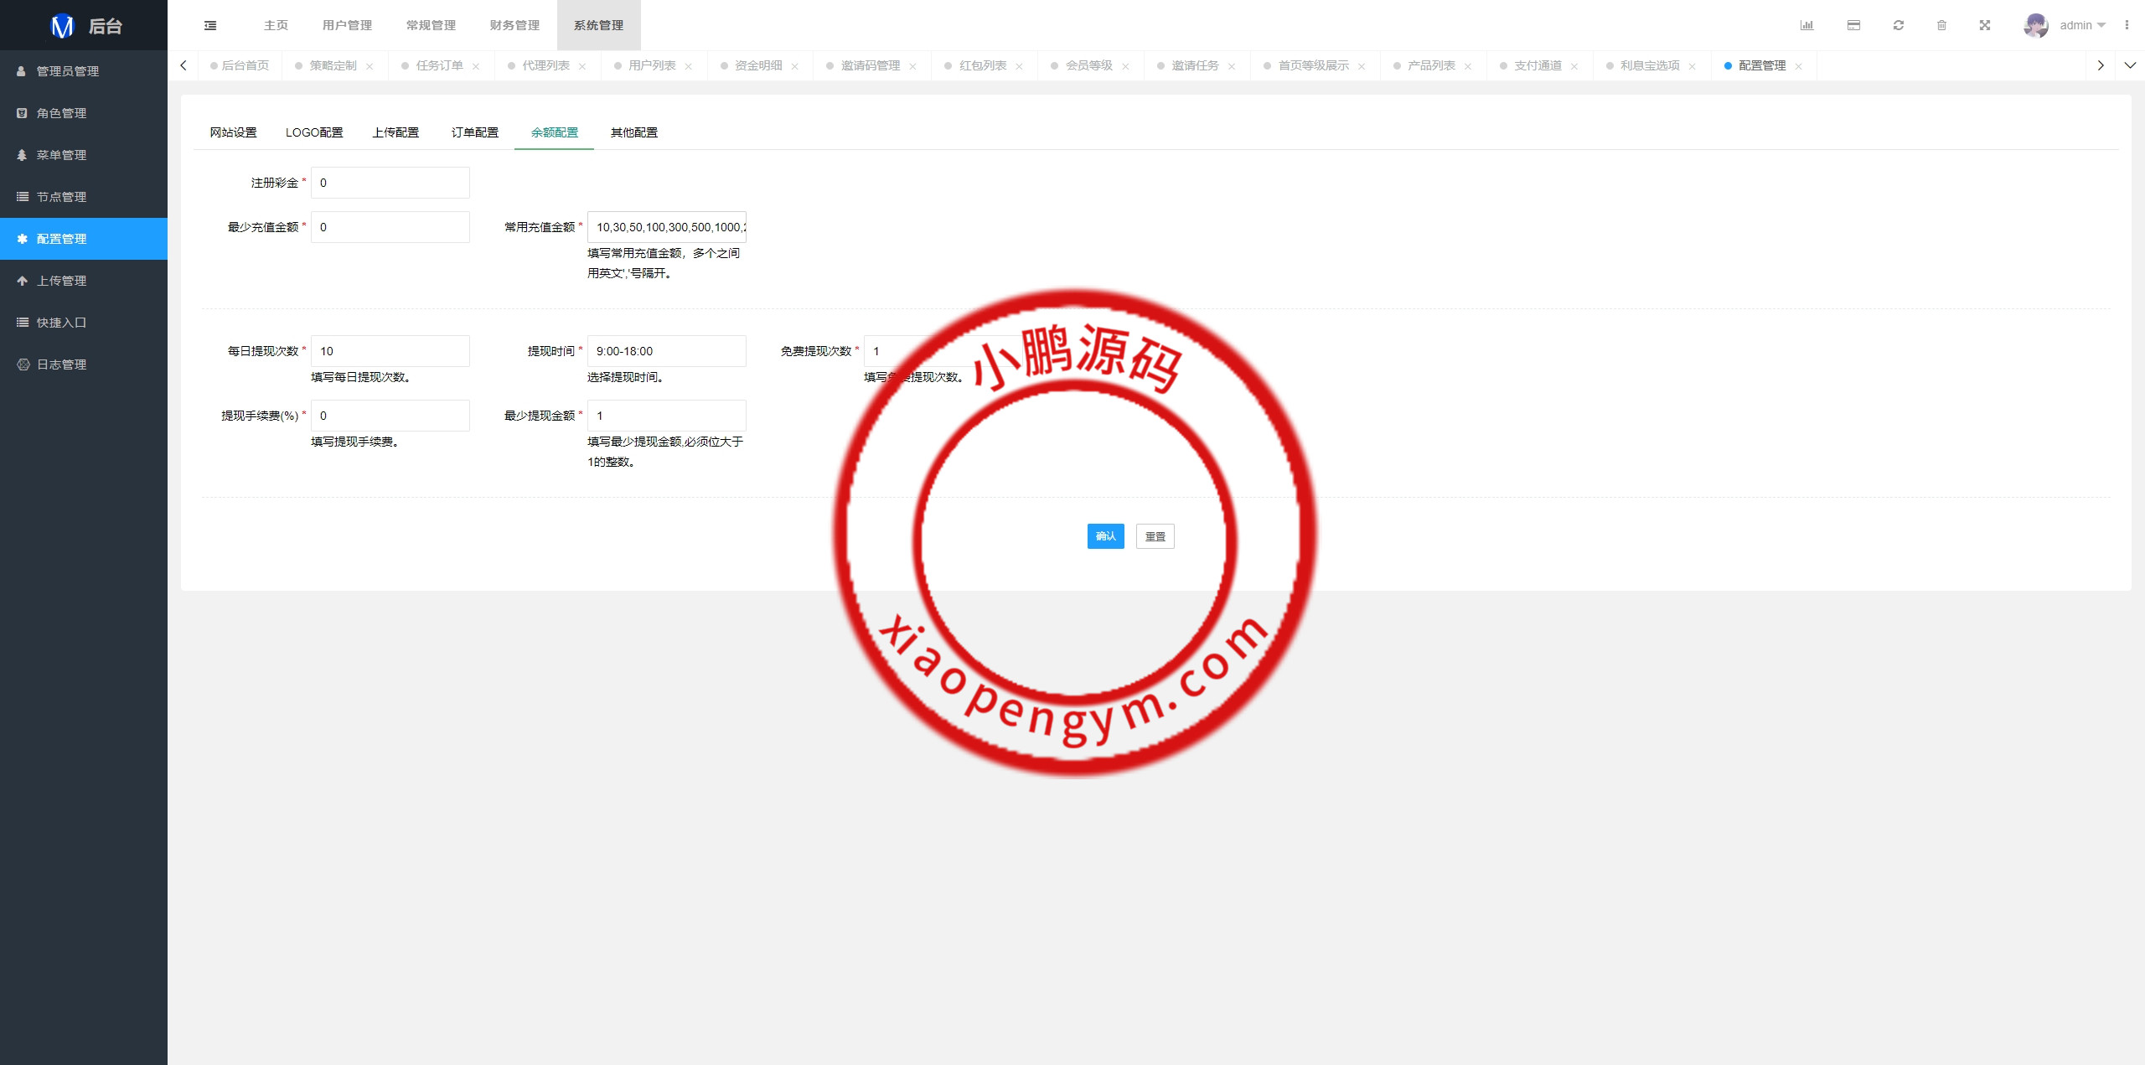Click the trash clear-cache icon

click(x=1941, y=25)
